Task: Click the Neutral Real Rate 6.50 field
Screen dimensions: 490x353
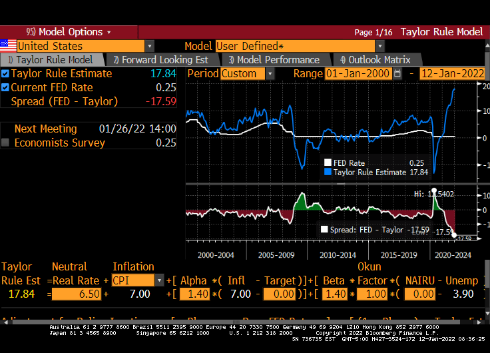Action: click(x=77, y=294)
